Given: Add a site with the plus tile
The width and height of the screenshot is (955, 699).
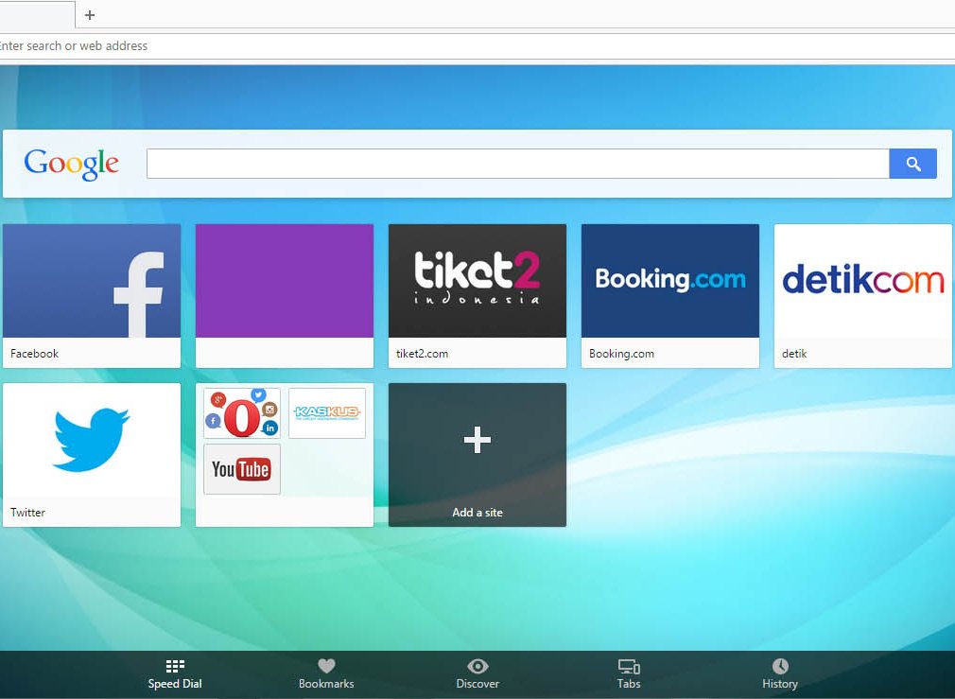Looking at the screenshot, I should pos(477,455).
